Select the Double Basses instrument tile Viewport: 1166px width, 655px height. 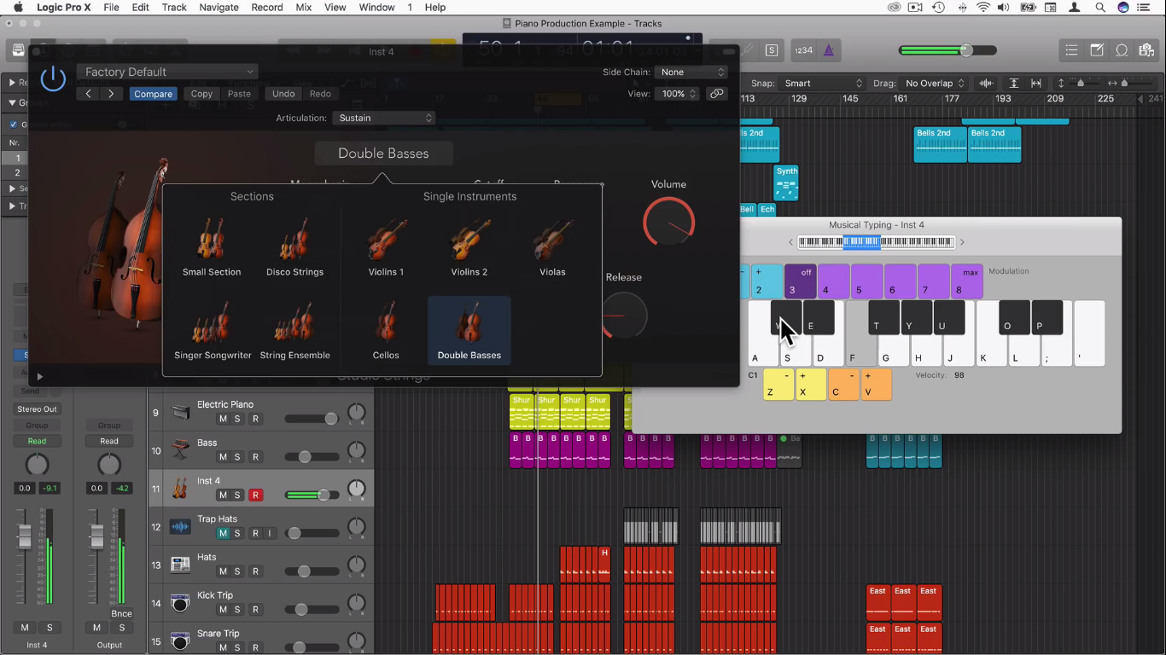(469, 331)
